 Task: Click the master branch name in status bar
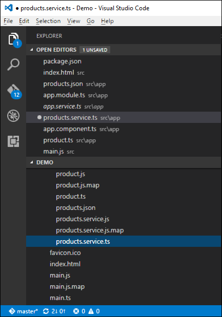[x=27, y=311]
